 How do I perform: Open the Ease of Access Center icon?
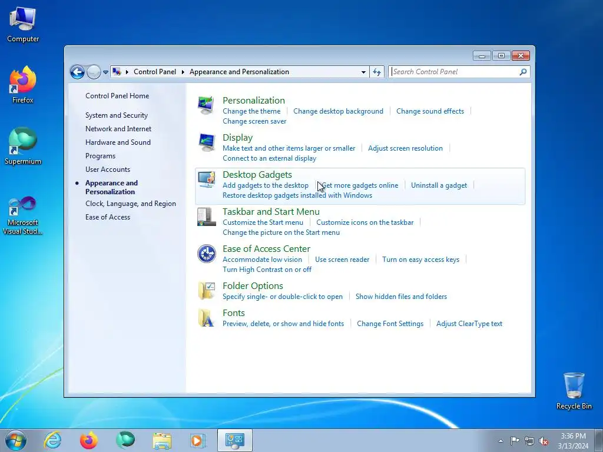(x=206, y=254)
